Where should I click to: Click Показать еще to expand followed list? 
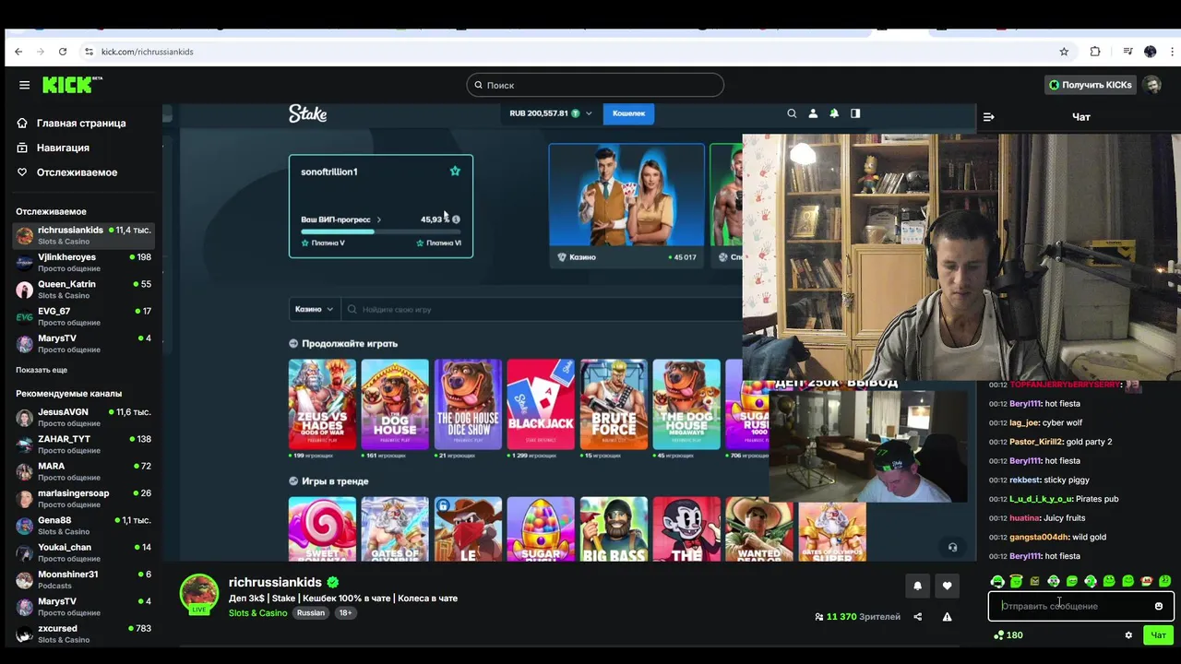click(x=42, y=370)
